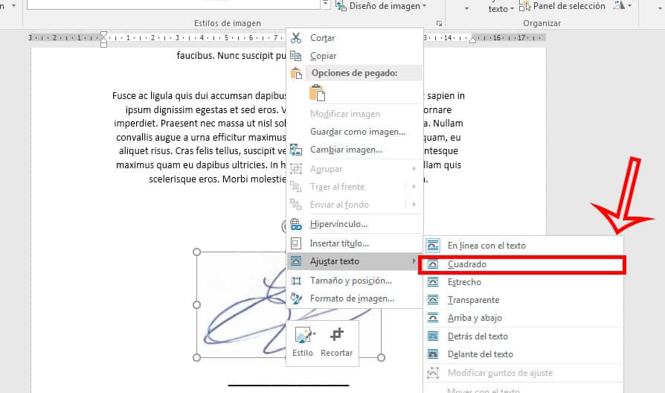Click the Hipervínculo globe icon

tap(296, 224)
